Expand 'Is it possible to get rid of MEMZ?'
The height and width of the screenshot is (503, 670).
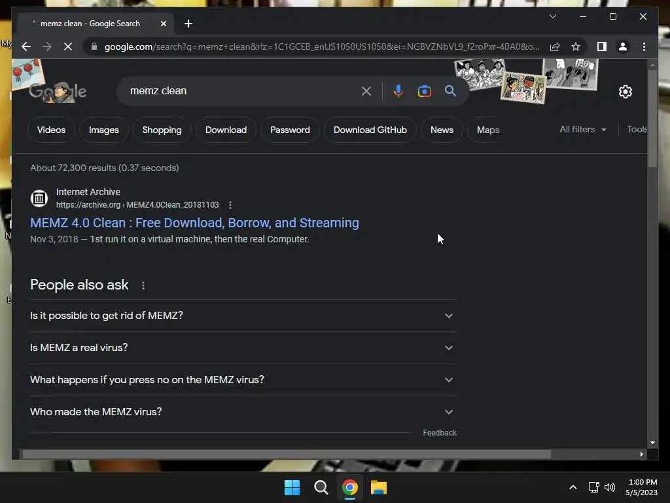(243, 316)
